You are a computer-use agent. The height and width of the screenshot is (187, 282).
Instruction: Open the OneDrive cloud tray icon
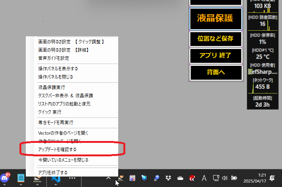point(180,178)
